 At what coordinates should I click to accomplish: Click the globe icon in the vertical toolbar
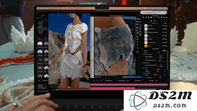tap(140, 22)
